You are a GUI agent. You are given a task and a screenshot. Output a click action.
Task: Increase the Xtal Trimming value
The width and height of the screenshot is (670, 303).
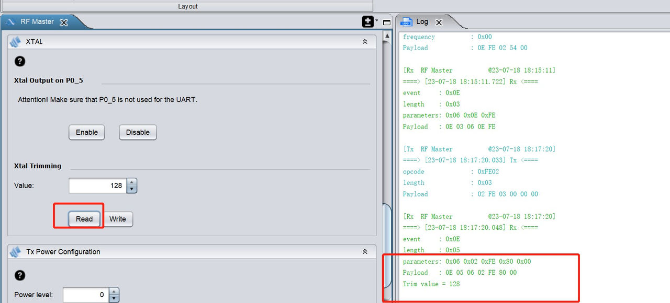click(x=132, y=182)
